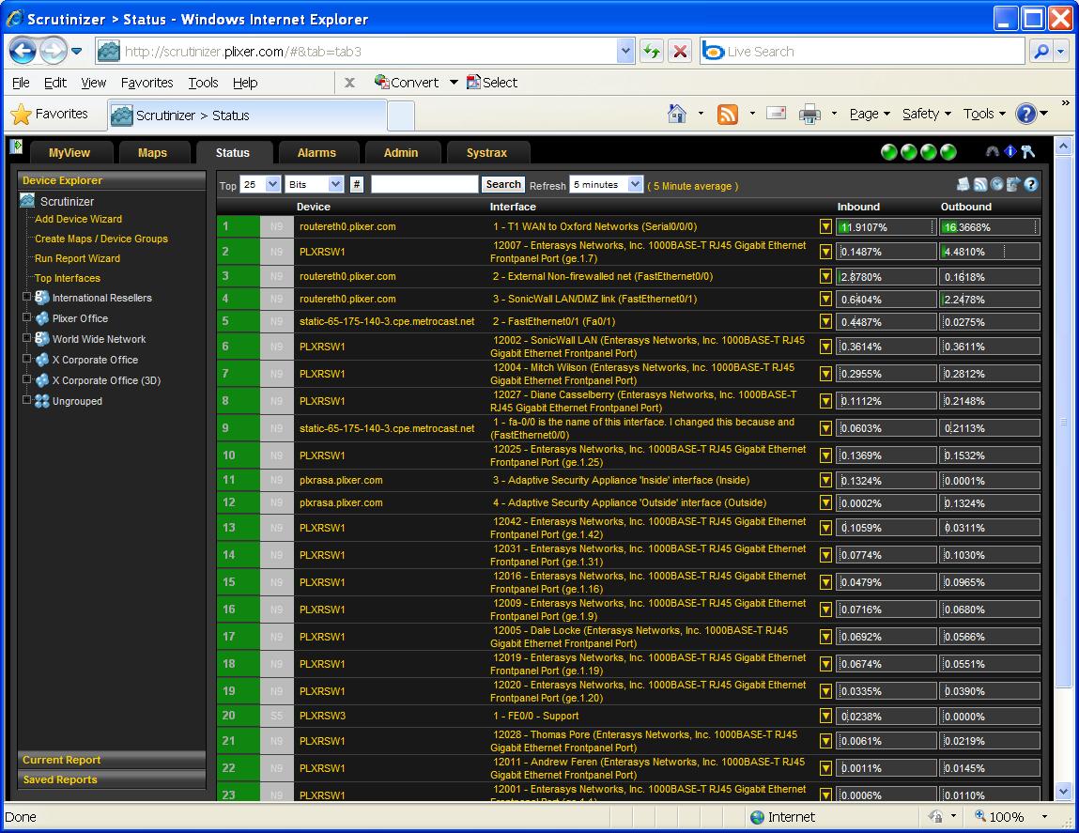Expand the World Wide Network tree node
The width and height of the screenshot is (1079, 833).
[27, 338]
